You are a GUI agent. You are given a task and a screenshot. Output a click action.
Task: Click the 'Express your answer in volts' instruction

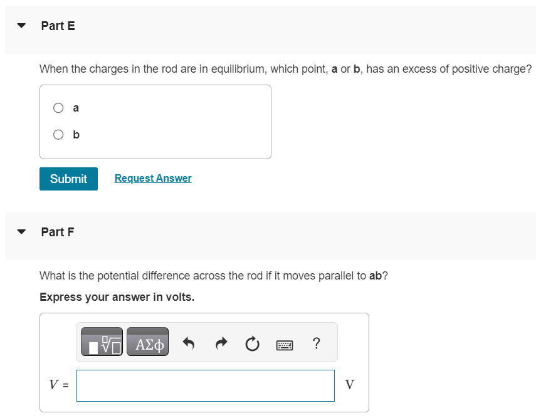click(x=117, y=297)
